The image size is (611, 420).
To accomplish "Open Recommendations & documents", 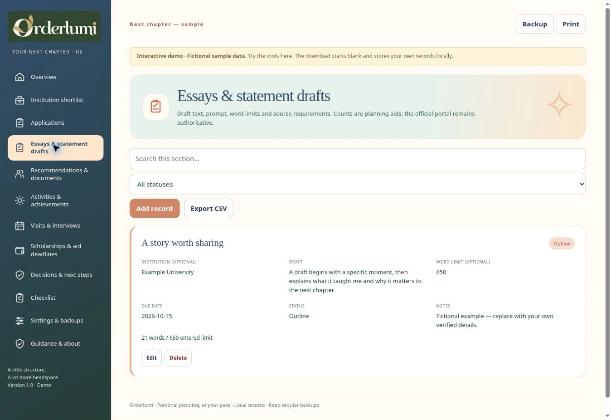I will 55,174.
